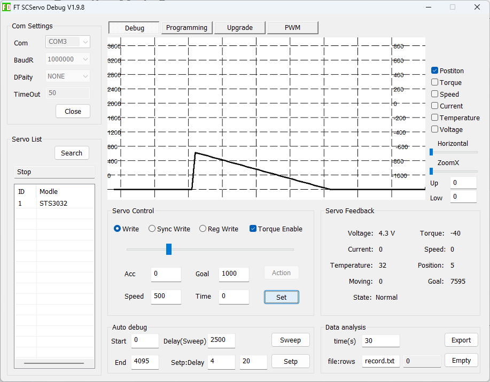Click the Acc input field
This screenshot has height=382, width=490.
166,274
